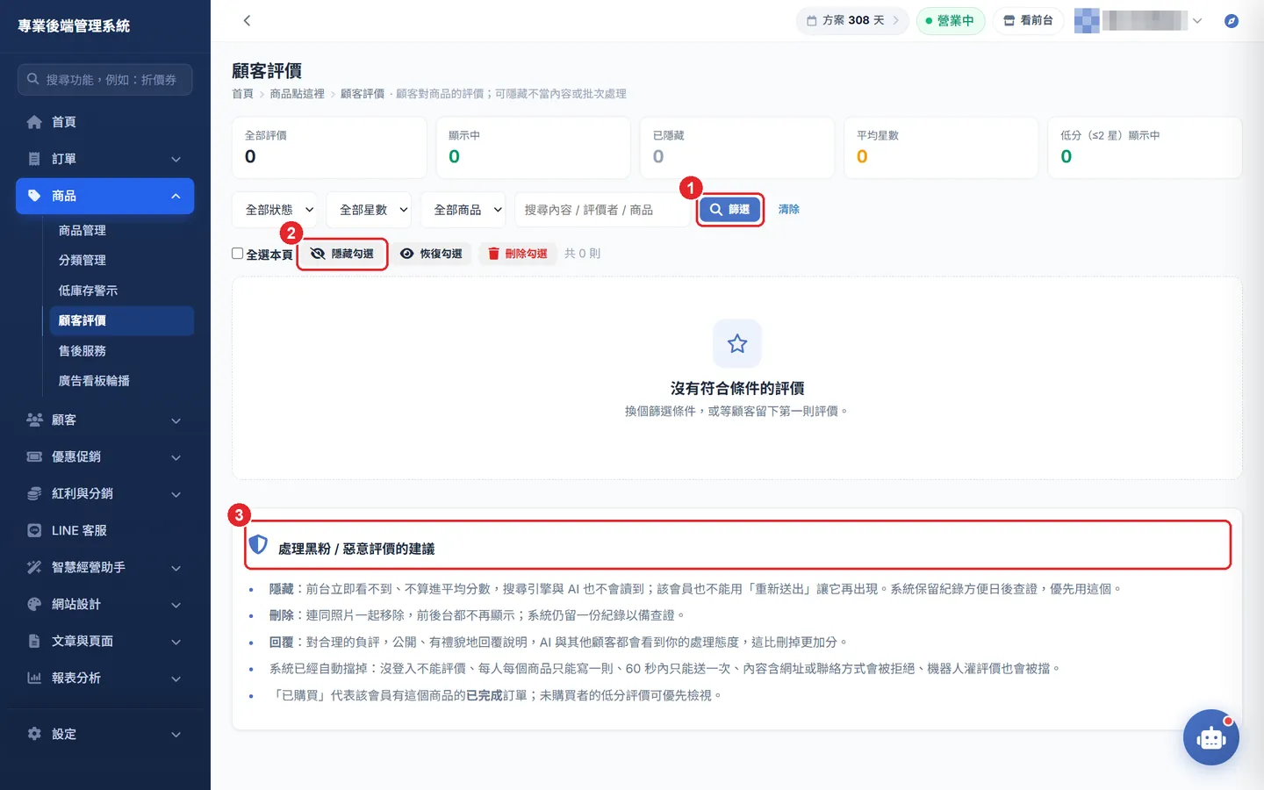Open the 全部狀態 filter dropdown
This screenshot has width=1264, height=790.
point(275,210)
